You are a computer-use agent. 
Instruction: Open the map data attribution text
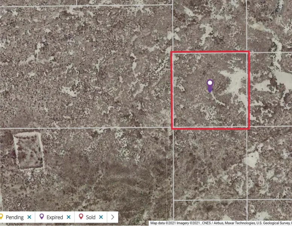(221, 223)
